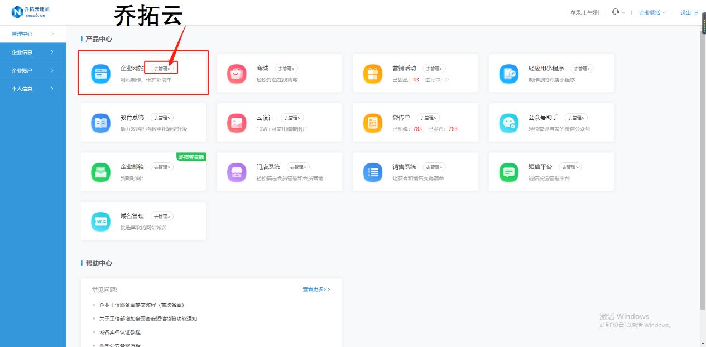Click the 域名管理 域名实名认证教程 help article
Image resolution: width=706 pixels, height=347 pixels.
[x=119, y=332]
